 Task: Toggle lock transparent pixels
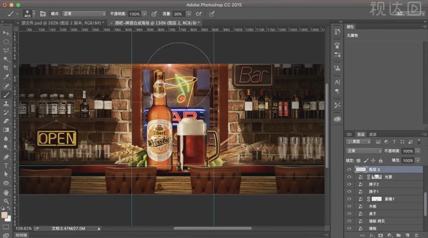tap(358, 160)
